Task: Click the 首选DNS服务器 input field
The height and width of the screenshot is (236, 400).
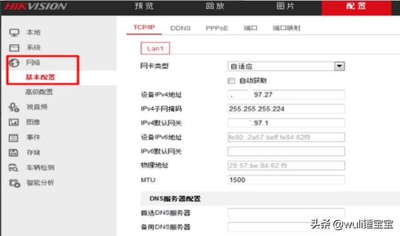Action: (x=286, y=212)
